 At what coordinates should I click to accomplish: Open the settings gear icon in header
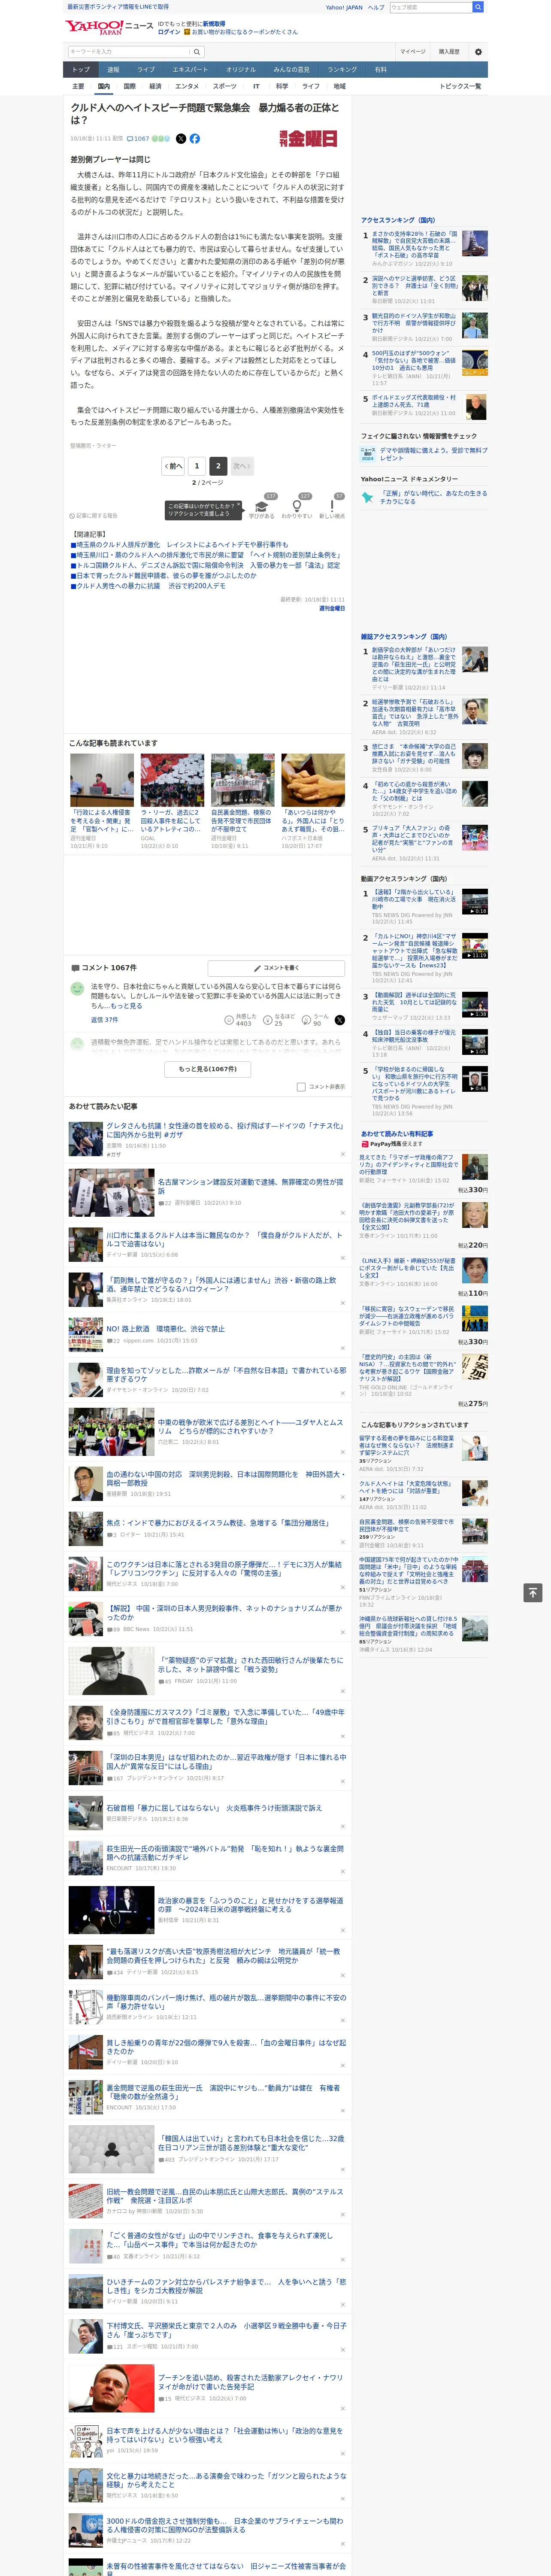[478, 52]
